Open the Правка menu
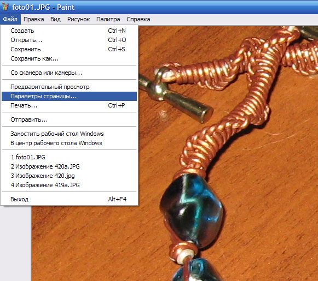Viewport: 318px width, 281px height. [34, 20]
